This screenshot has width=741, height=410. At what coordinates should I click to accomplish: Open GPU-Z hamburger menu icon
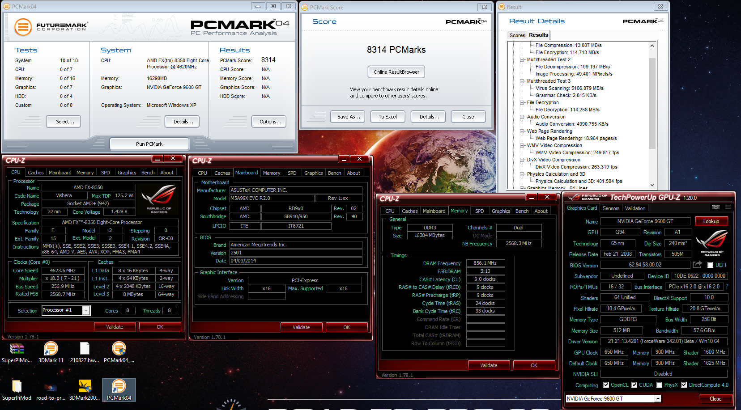pos(728,207)
